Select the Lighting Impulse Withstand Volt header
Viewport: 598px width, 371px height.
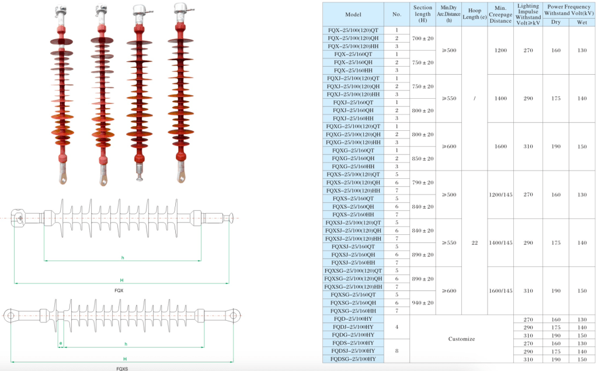[x=529, y=14]
